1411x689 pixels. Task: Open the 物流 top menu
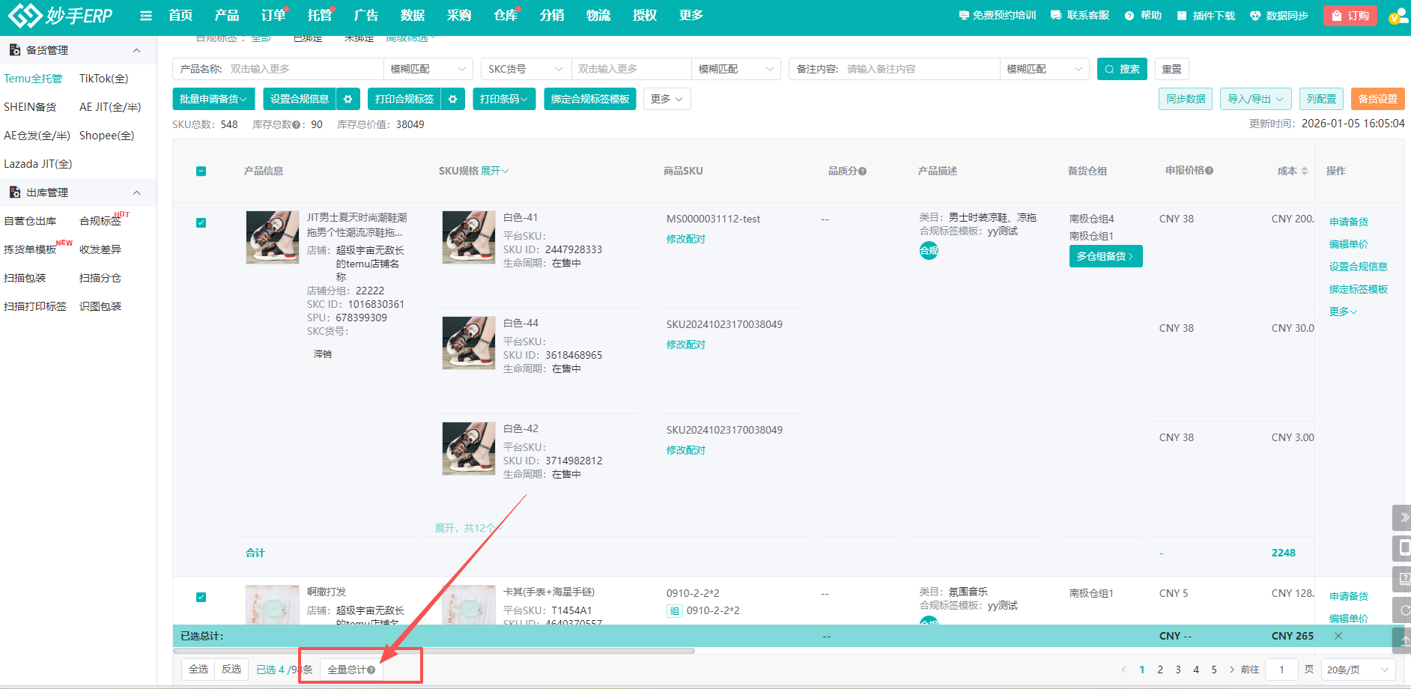point(598,16)
